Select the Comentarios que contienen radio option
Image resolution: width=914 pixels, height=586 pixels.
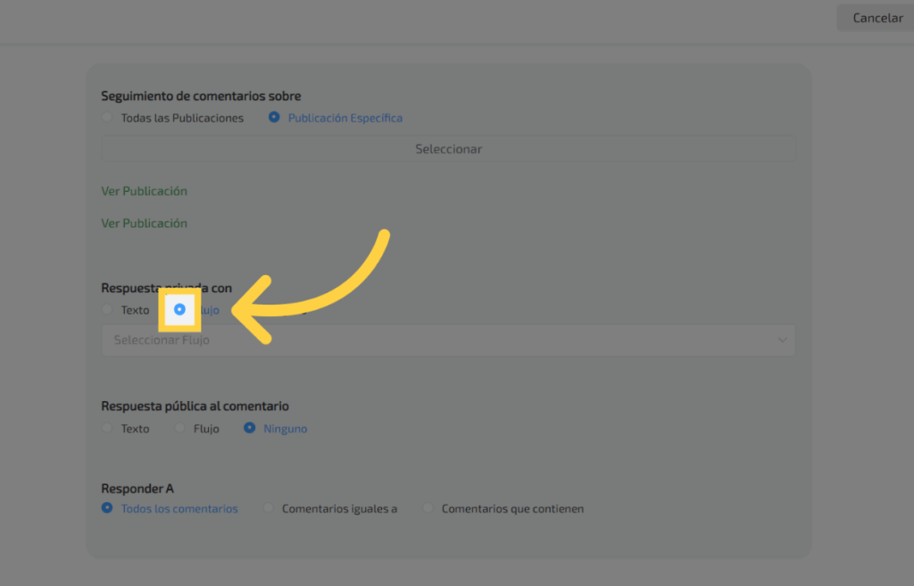coord(428,508)
